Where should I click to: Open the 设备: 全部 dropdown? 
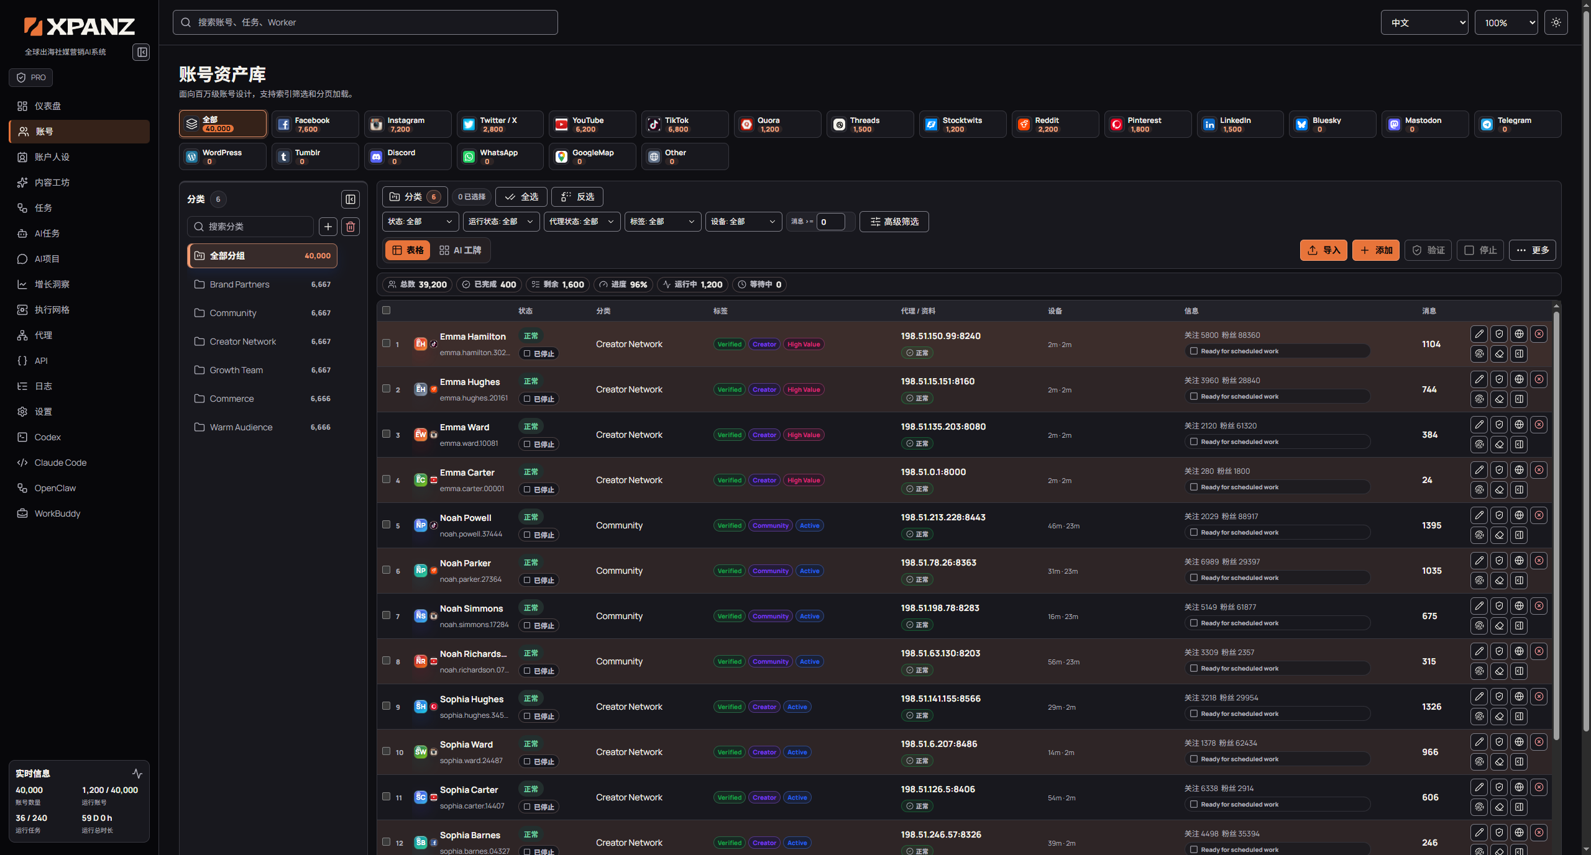click(x=743, y=222)
